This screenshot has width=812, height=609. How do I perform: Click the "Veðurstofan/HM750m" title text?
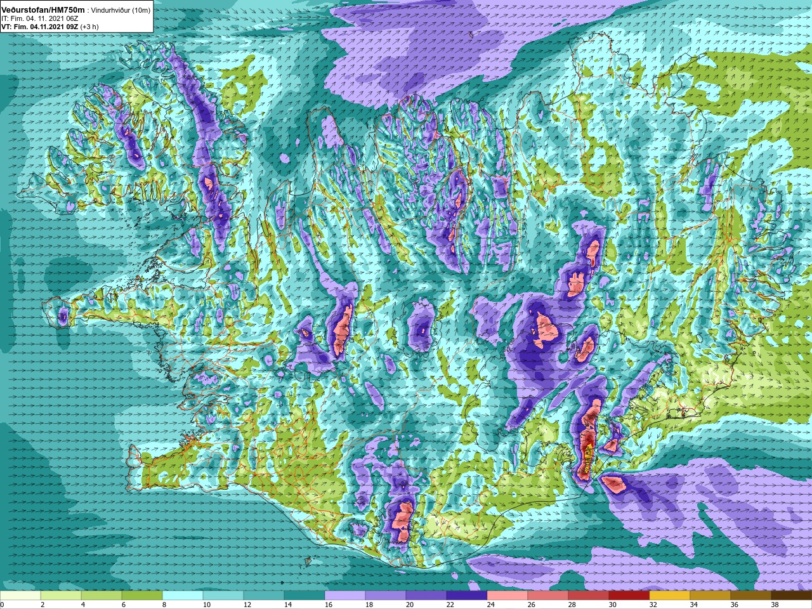(43, 10)
